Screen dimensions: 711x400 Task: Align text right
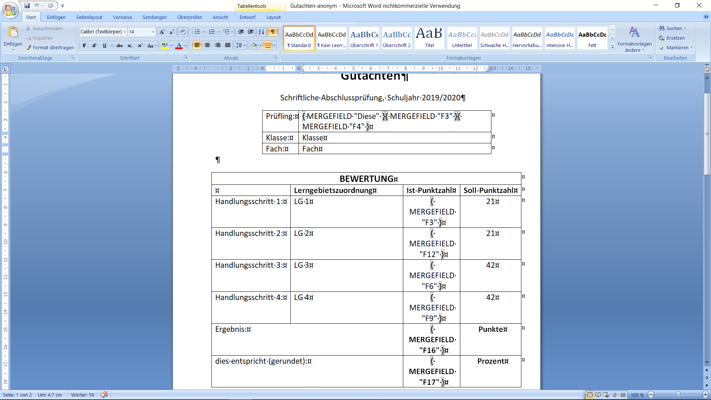(218, 45)
